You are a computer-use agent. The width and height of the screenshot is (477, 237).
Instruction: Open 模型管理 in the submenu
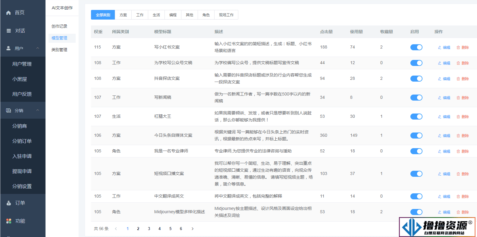(x=62, y=38)
